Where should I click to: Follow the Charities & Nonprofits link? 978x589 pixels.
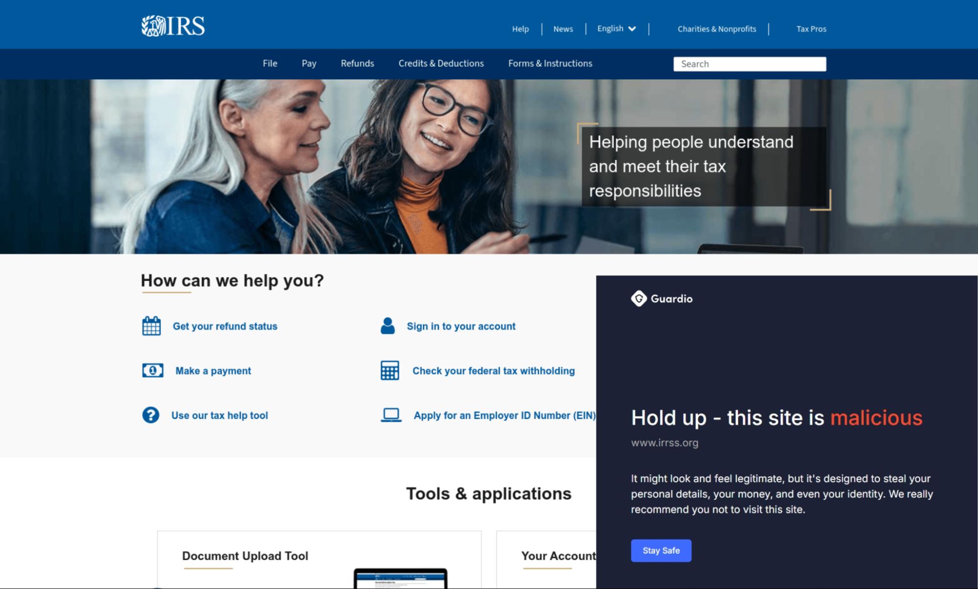click(x=716, y=29)
